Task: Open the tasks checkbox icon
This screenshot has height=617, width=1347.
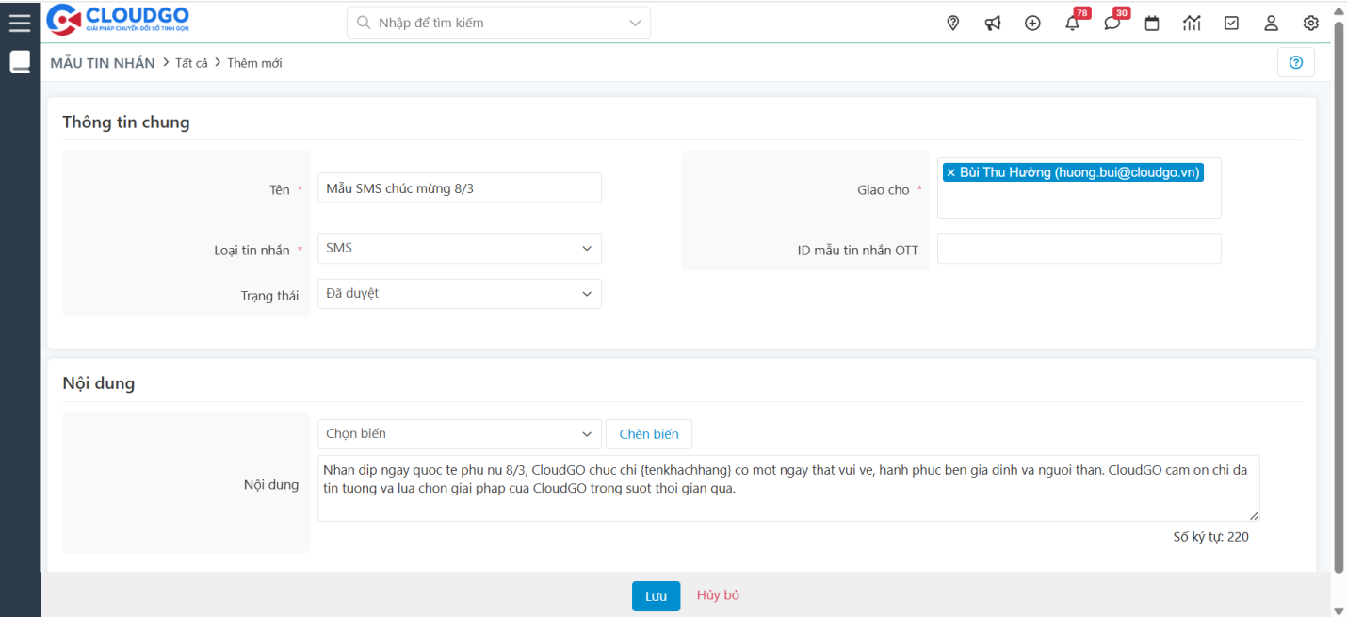Action: (1231, 23)
